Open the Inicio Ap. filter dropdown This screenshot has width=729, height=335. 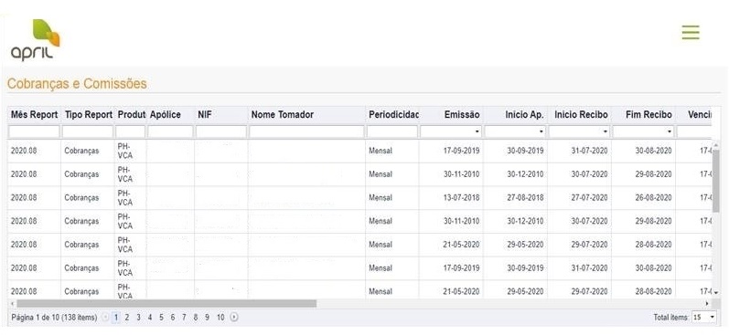tap(541, 132)
